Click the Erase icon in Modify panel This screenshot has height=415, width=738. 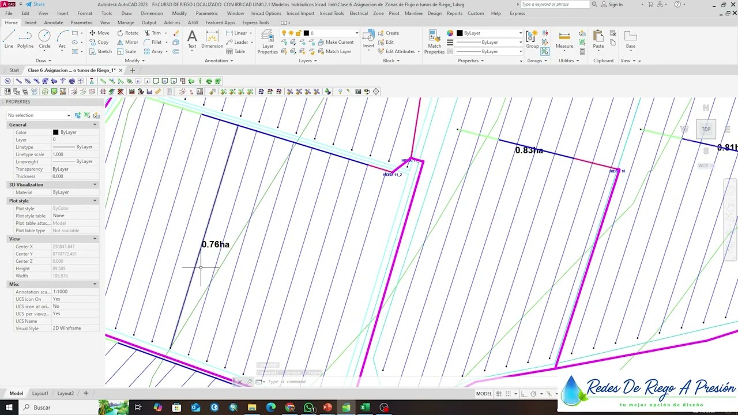[x=176, y=33]
